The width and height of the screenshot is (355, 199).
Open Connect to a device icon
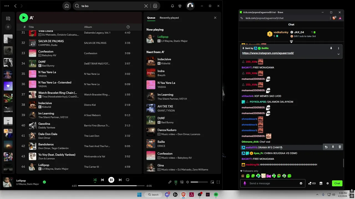(x=182, y=182)
